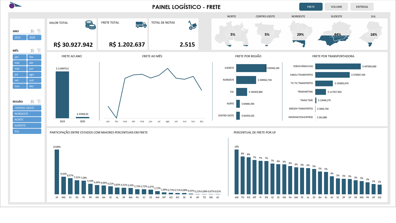Image resolution: width=396 pixels, height=223 pixels.
Task: Click the Nordeste map showing 29%
Action: (298, 34)
